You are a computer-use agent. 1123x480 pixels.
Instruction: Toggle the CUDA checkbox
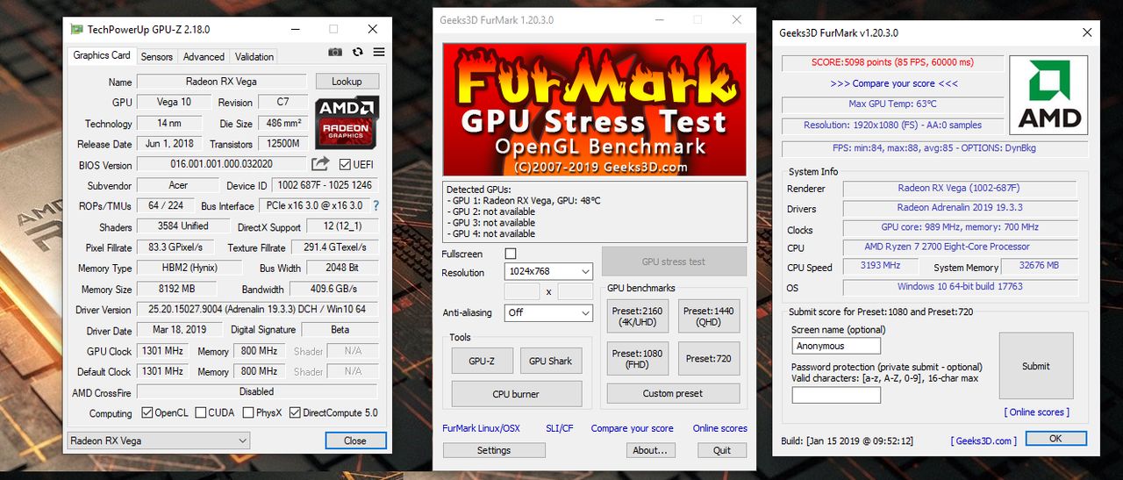[201, 412]
